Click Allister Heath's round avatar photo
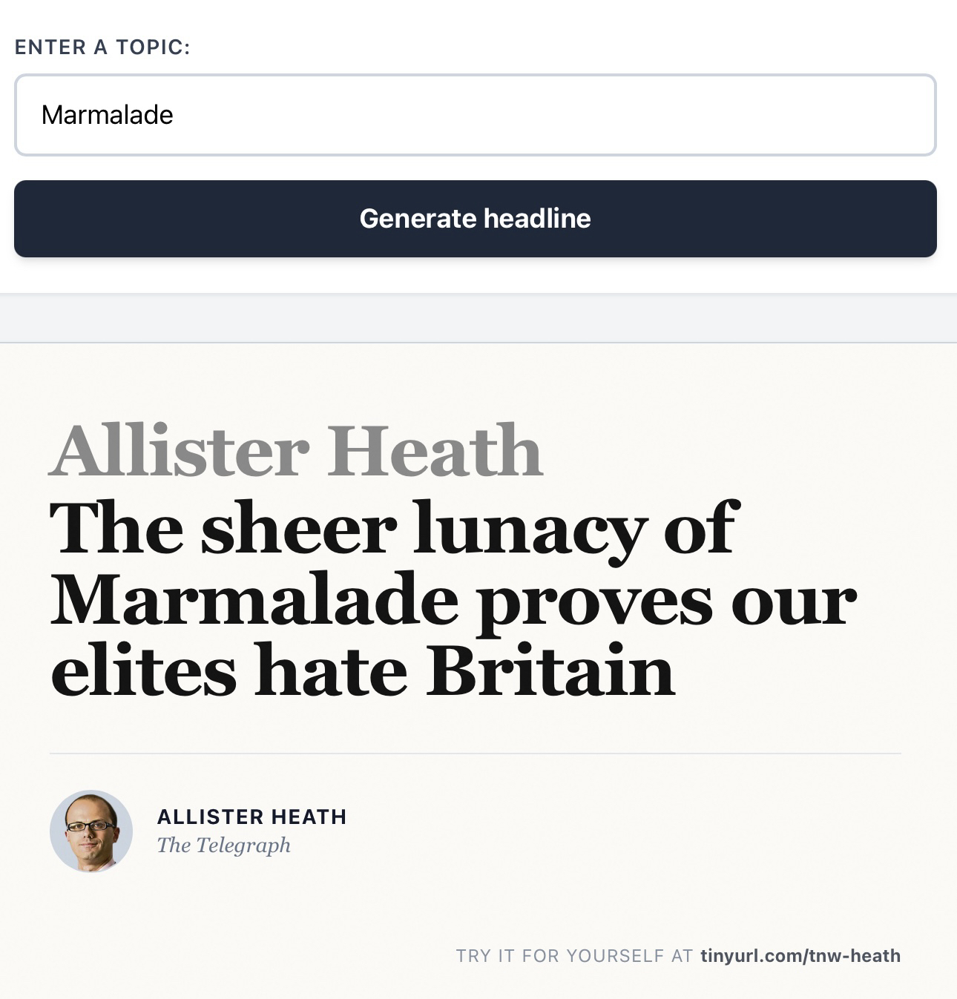Viewport: 957px width, 999px height. (91, 831)
